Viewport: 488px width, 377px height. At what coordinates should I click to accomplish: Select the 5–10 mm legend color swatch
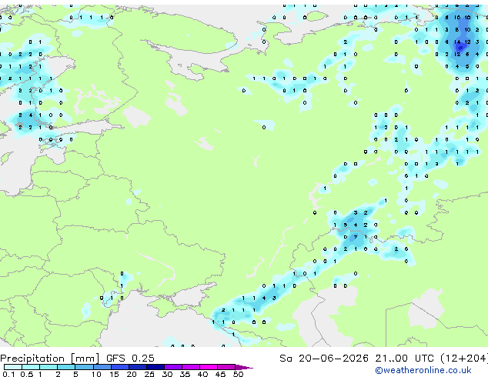pyautogui.click(x=84, y=367)
